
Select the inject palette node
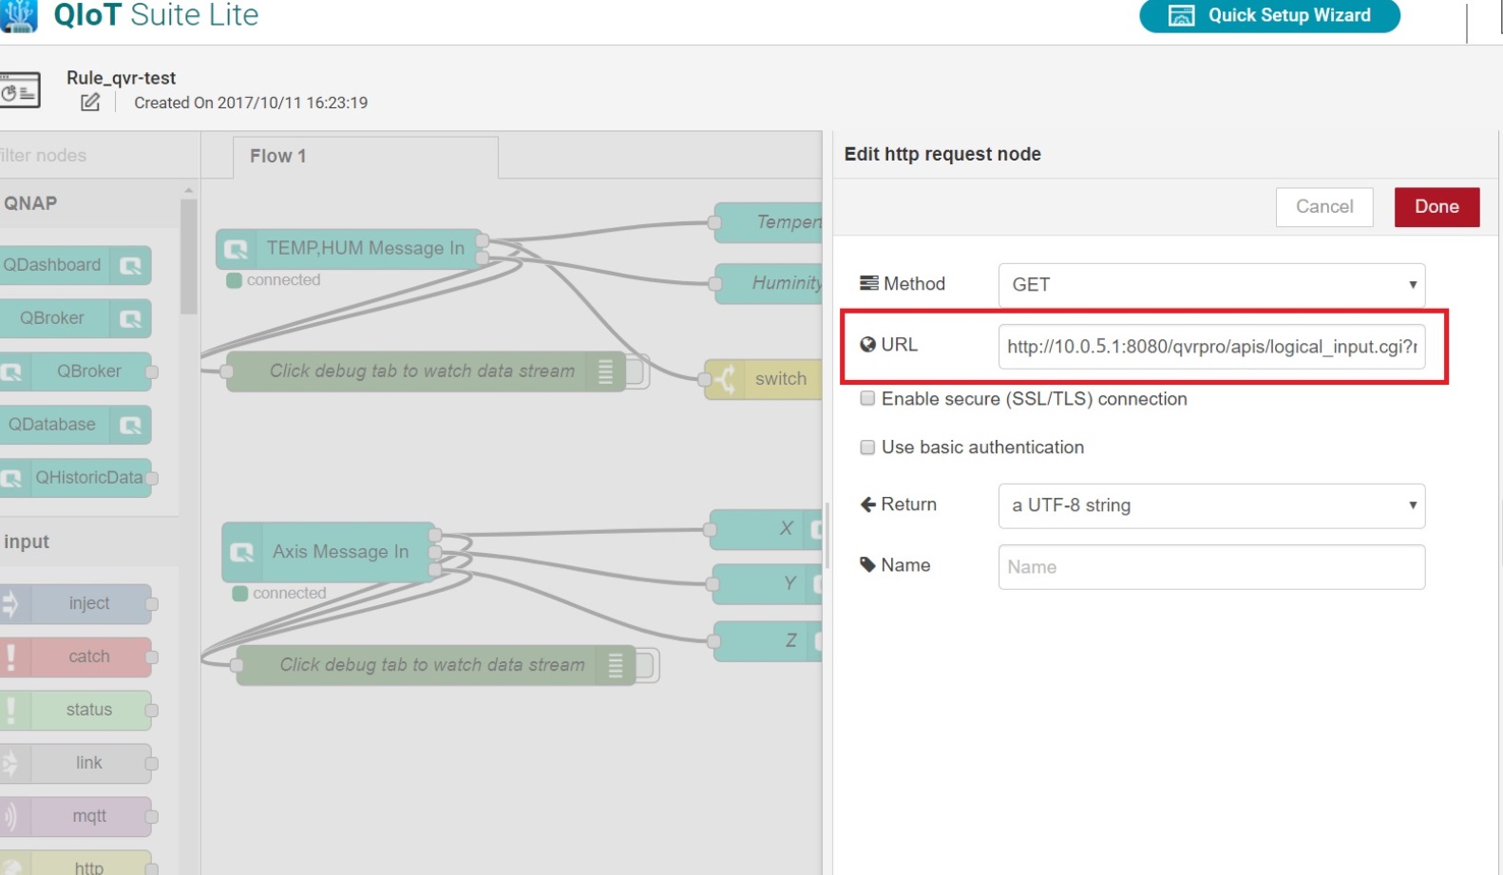[x=75, y=603]
